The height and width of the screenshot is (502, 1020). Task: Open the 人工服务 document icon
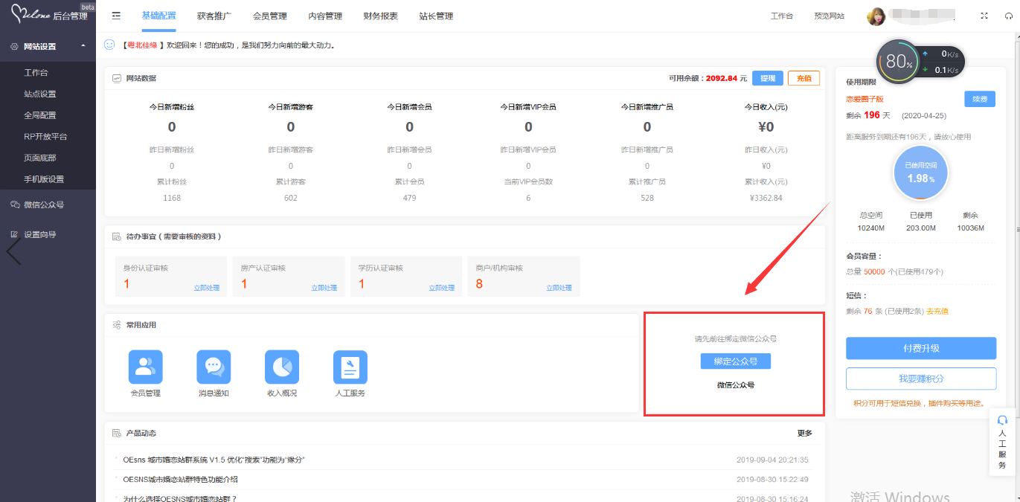[350, 367]
